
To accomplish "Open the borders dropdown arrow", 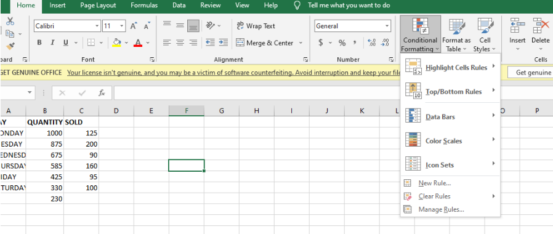I will 101,42.
